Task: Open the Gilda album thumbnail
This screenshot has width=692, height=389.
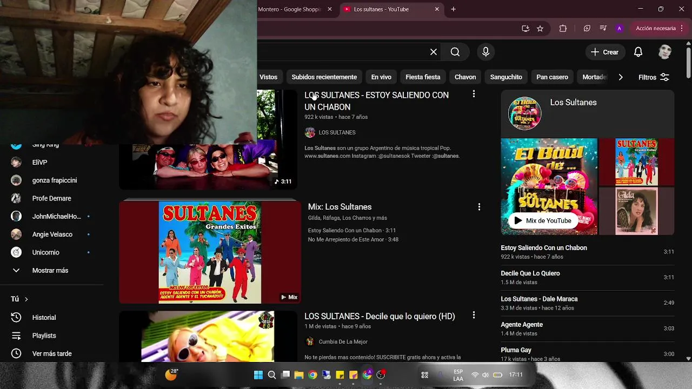Action: pos(636,211)
